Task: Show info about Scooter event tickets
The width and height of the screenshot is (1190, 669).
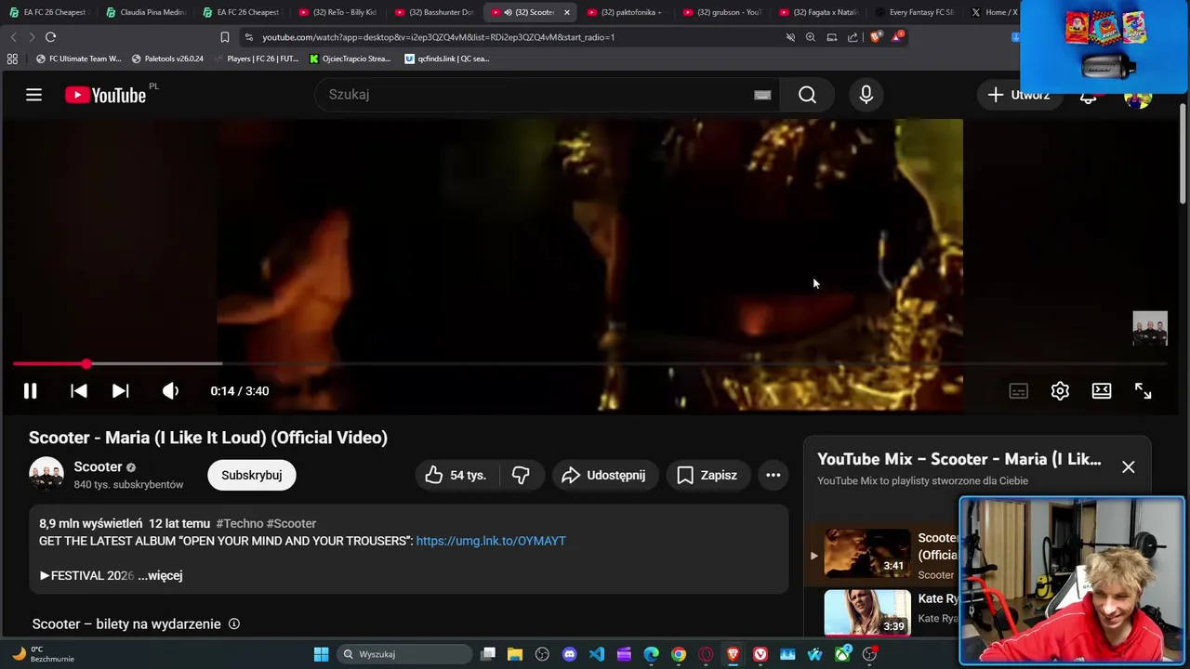Action: point(234,623)
